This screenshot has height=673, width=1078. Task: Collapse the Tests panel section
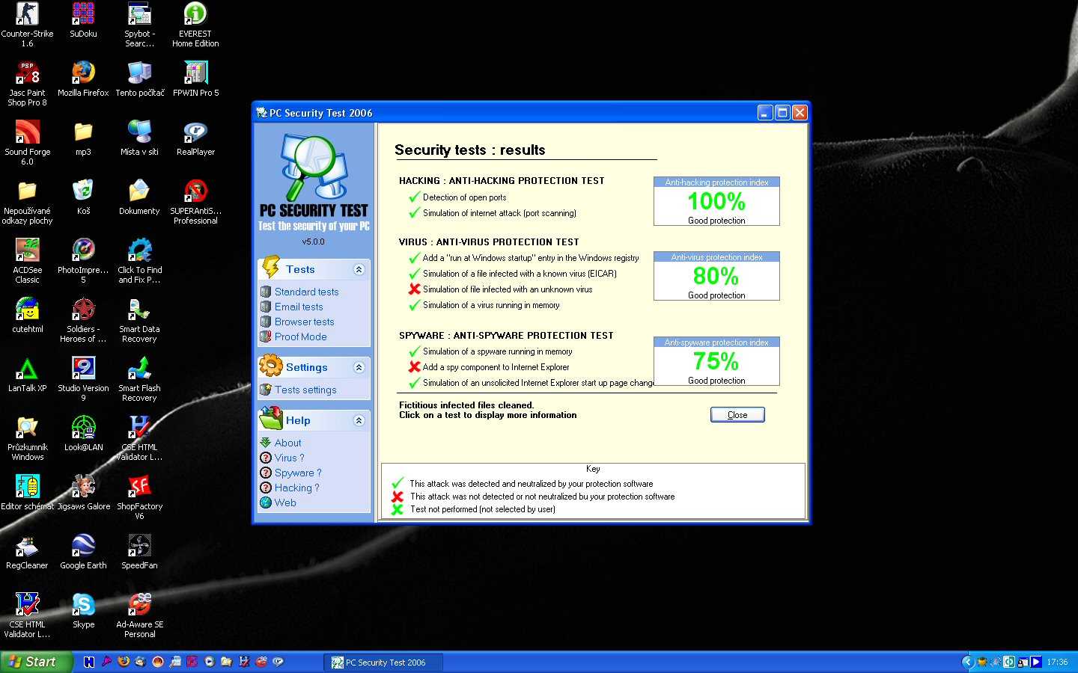tap(359, 269)
